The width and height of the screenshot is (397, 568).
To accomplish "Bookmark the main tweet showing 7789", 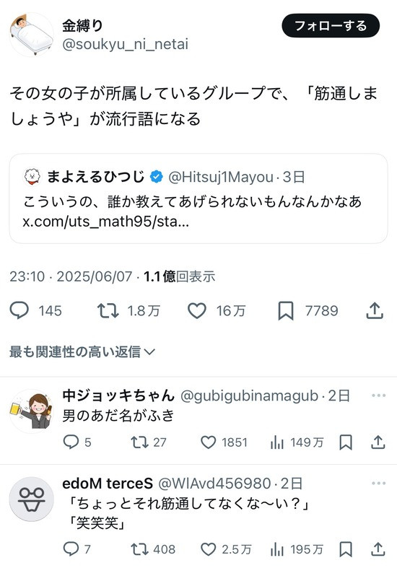I will (x=286, y=311).
